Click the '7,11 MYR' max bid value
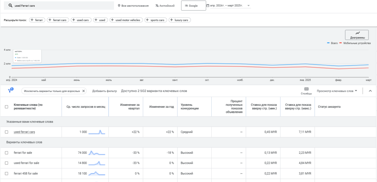The height and width of the screenshot is (182, 377). click(x=305, y=132)
